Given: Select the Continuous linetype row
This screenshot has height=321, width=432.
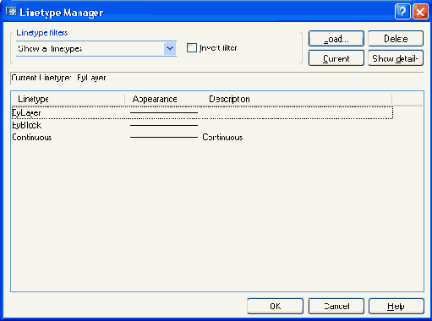Looking at the screenshot, I should coord(202,137).
